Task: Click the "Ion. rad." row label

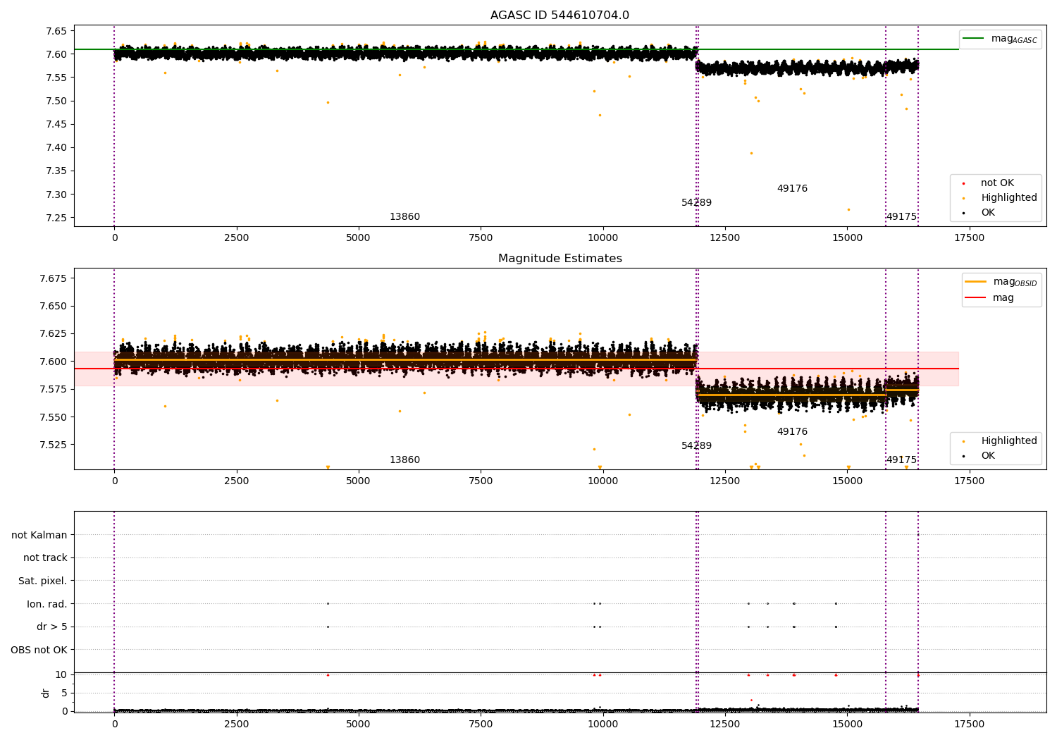Action: click(x=47, y=604)
